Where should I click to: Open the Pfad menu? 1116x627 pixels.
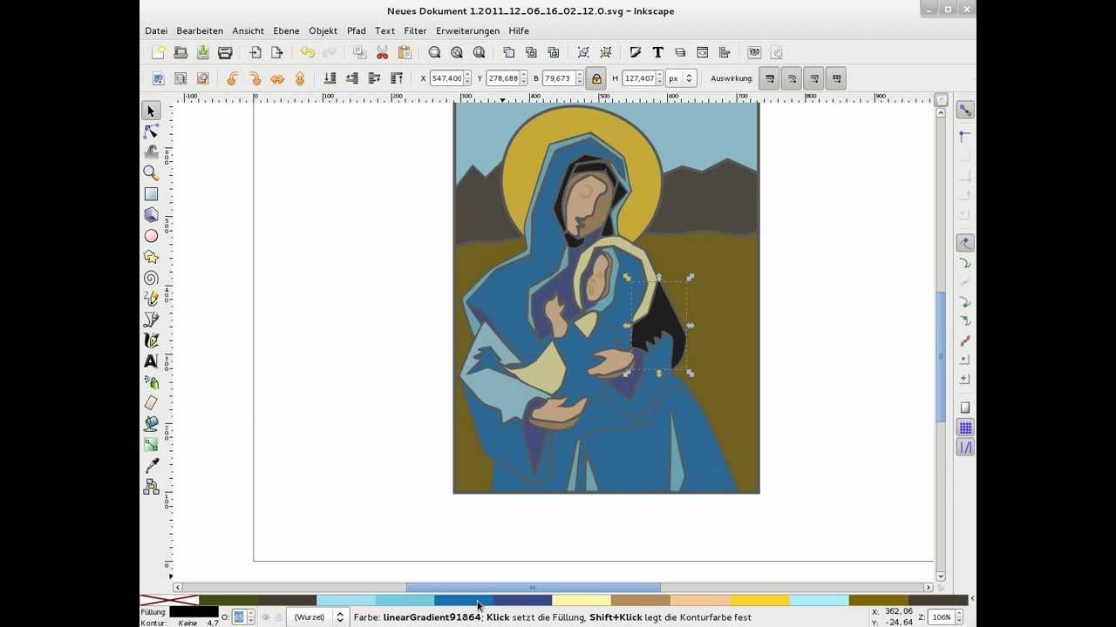click(357, 30)
